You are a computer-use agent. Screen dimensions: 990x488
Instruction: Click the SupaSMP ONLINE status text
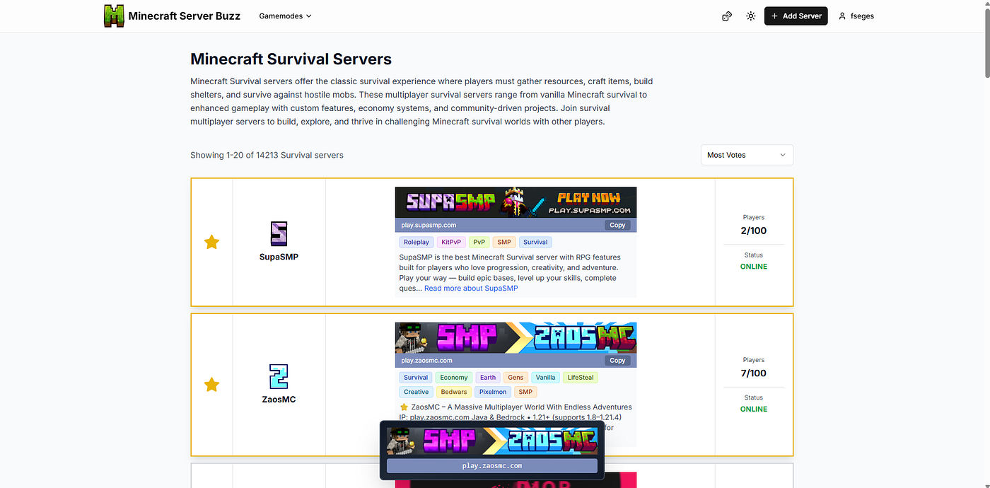(754, 267)
